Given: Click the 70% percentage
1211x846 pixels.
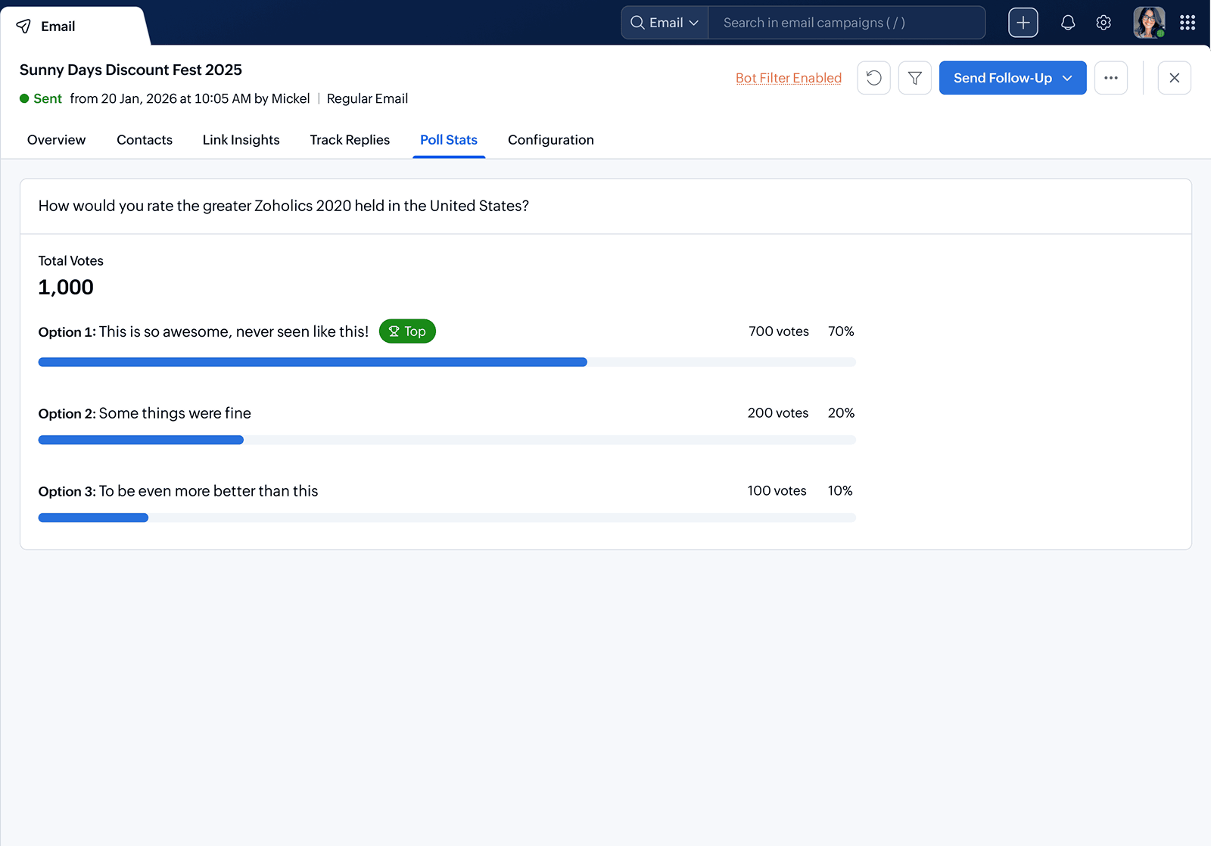Looking at the screenshot, I should [x=841, y=331].
